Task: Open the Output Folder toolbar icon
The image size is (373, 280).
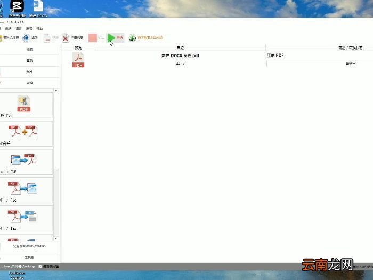Action: 1,38
